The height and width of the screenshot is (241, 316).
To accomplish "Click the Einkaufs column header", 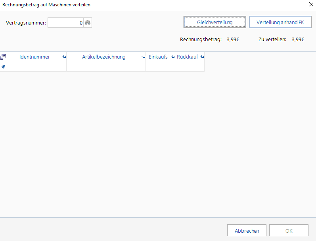I will (x=158, y=57).
